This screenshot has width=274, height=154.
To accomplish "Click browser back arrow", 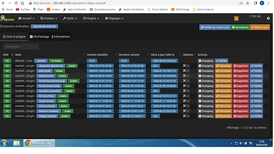I will pos(3,3).
